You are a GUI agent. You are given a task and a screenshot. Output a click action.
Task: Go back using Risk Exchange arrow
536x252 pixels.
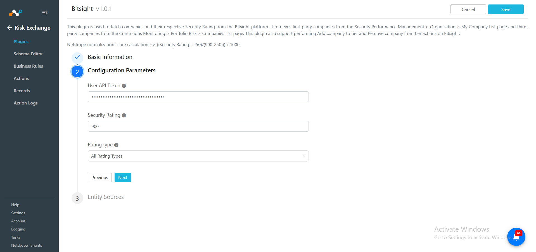[x=10, y=28]
